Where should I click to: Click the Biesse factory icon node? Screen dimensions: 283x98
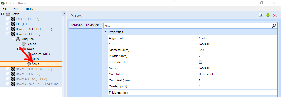point(8,14)
